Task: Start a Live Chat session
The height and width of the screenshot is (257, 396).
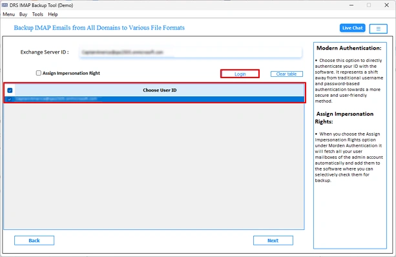Action: pos(352,28)
